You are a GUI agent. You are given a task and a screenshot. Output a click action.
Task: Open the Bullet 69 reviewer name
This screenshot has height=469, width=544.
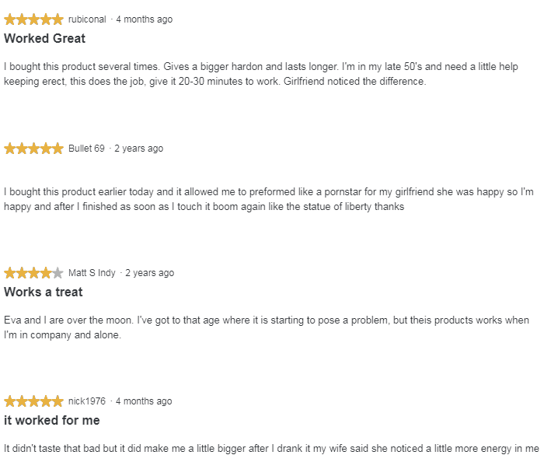coord(86,149)
